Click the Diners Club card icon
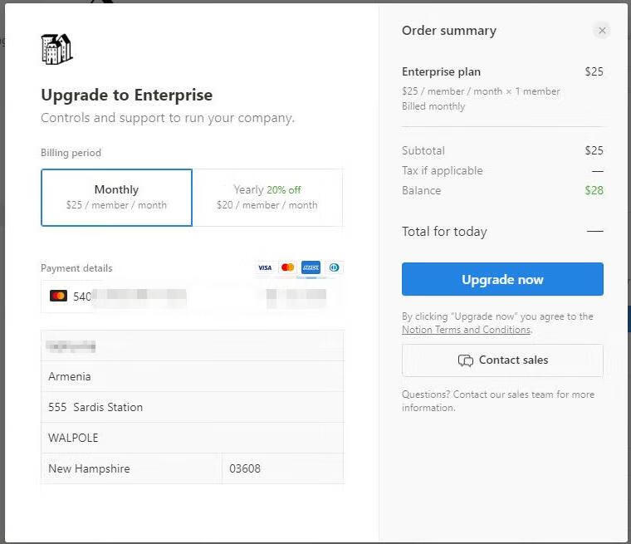 [334, 267]
